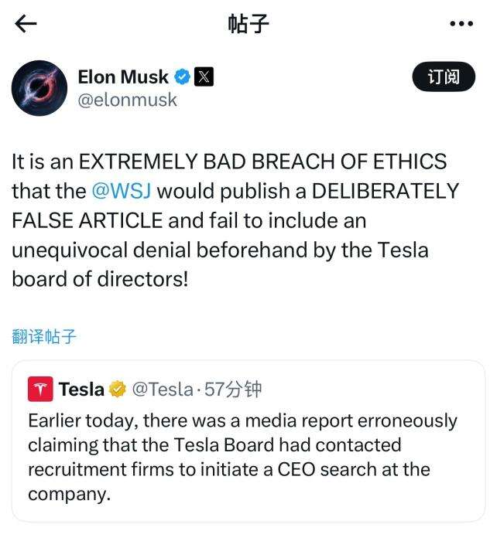This screenshot has width=497, height=541.
Task: Tap the back arrow icon
Action: pos(26,24)
